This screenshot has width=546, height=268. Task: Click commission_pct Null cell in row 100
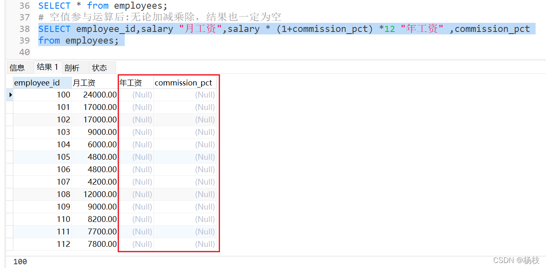[185, 95]
